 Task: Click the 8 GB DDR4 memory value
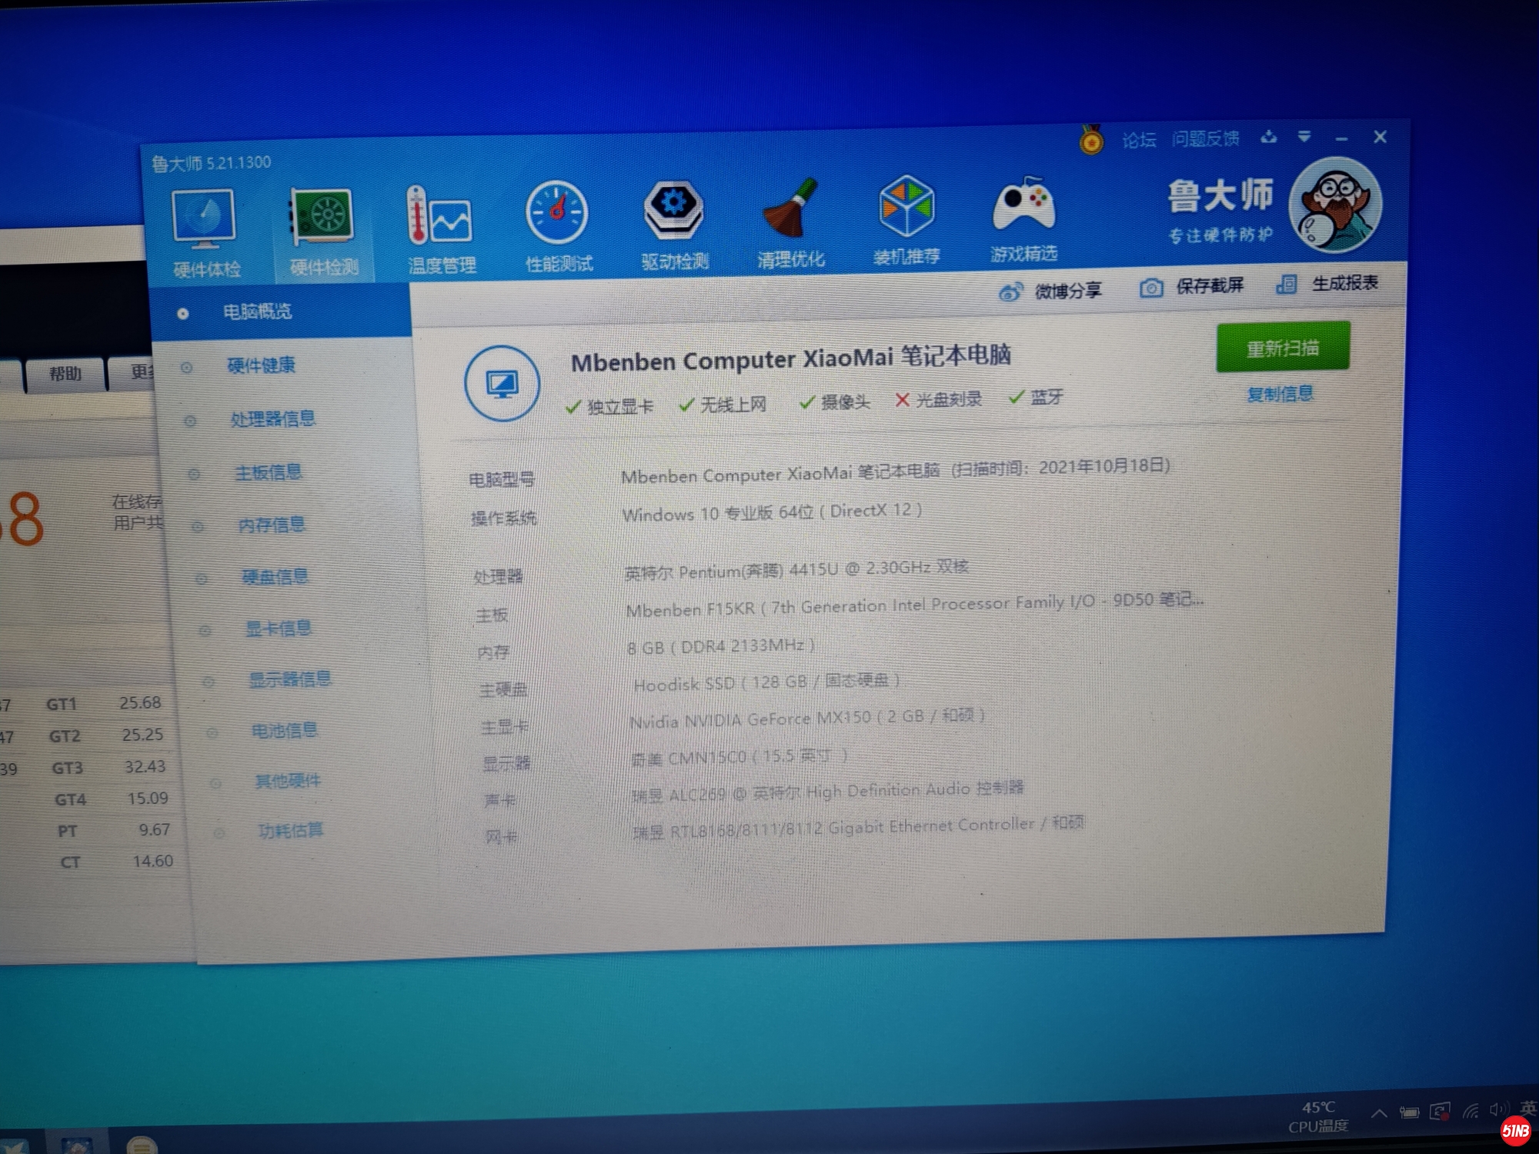[721, 646]
